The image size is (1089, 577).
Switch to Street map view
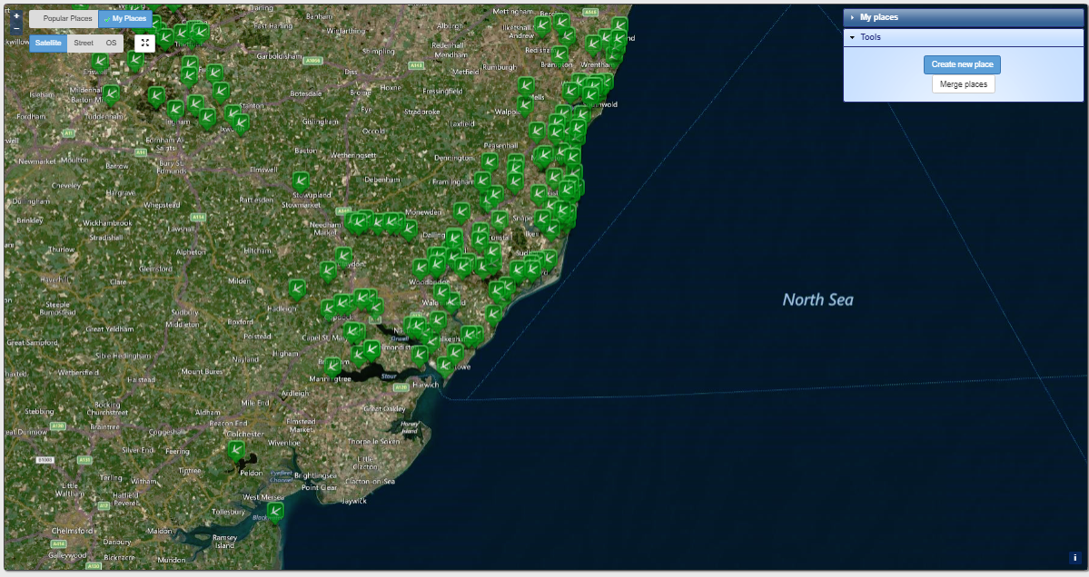pos(84,43)
